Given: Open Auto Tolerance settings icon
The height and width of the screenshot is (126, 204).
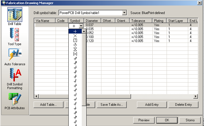Looking at the screenshot, I should (15, 54).
